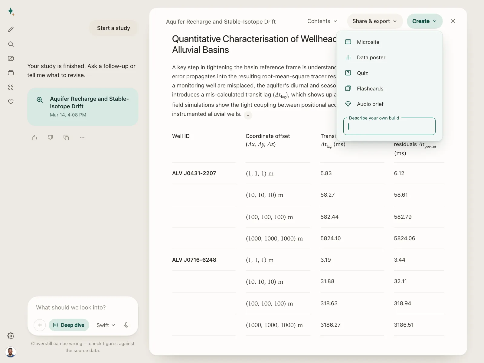Image resolution: width=484 pixels, height=363 pixels.
Task: Click the Quiz question-mark icon
Action: [x=348, y=73]
